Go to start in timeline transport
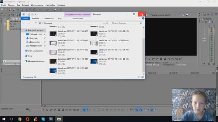This screenshot has height=122, width=218. pos(66,110)
